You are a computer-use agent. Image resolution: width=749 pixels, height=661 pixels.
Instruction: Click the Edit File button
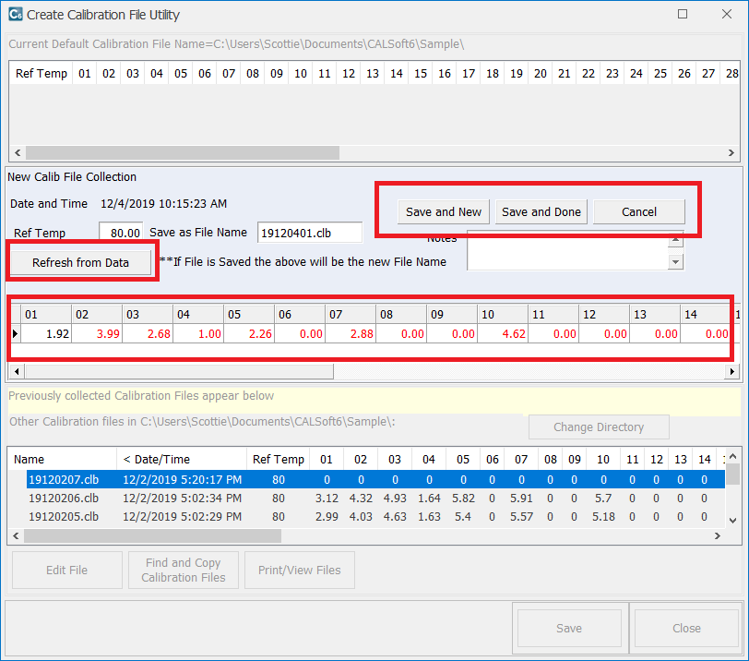pyautogui.click(x=66, y=570)
